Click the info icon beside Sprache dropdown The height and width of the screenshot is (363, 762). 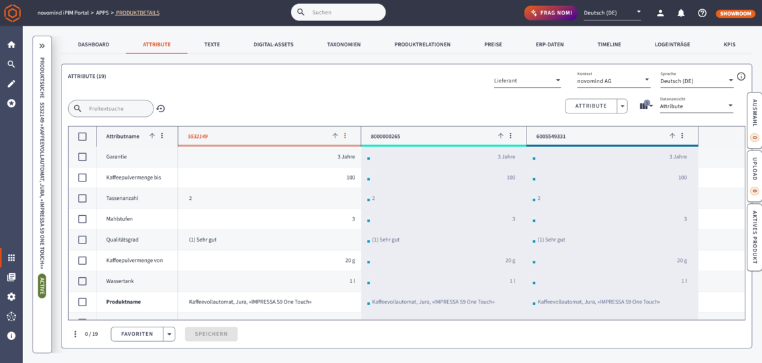point(741,77)
